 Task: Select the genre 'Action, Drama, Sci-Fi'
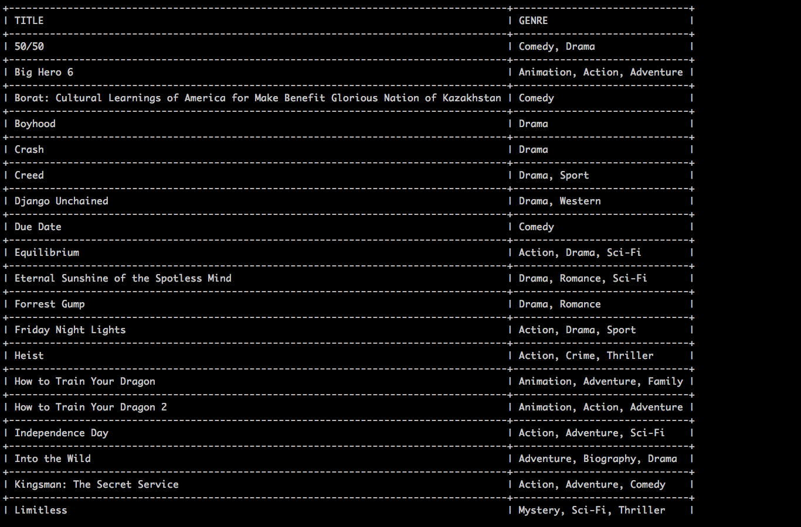coord(580,252)
